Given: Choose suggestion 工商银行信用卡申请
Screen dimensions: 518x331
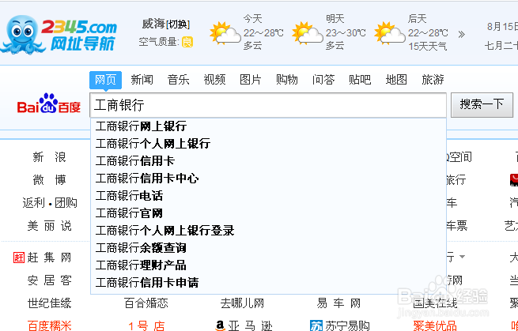Looking at the screenshot, I should point(268,283).
